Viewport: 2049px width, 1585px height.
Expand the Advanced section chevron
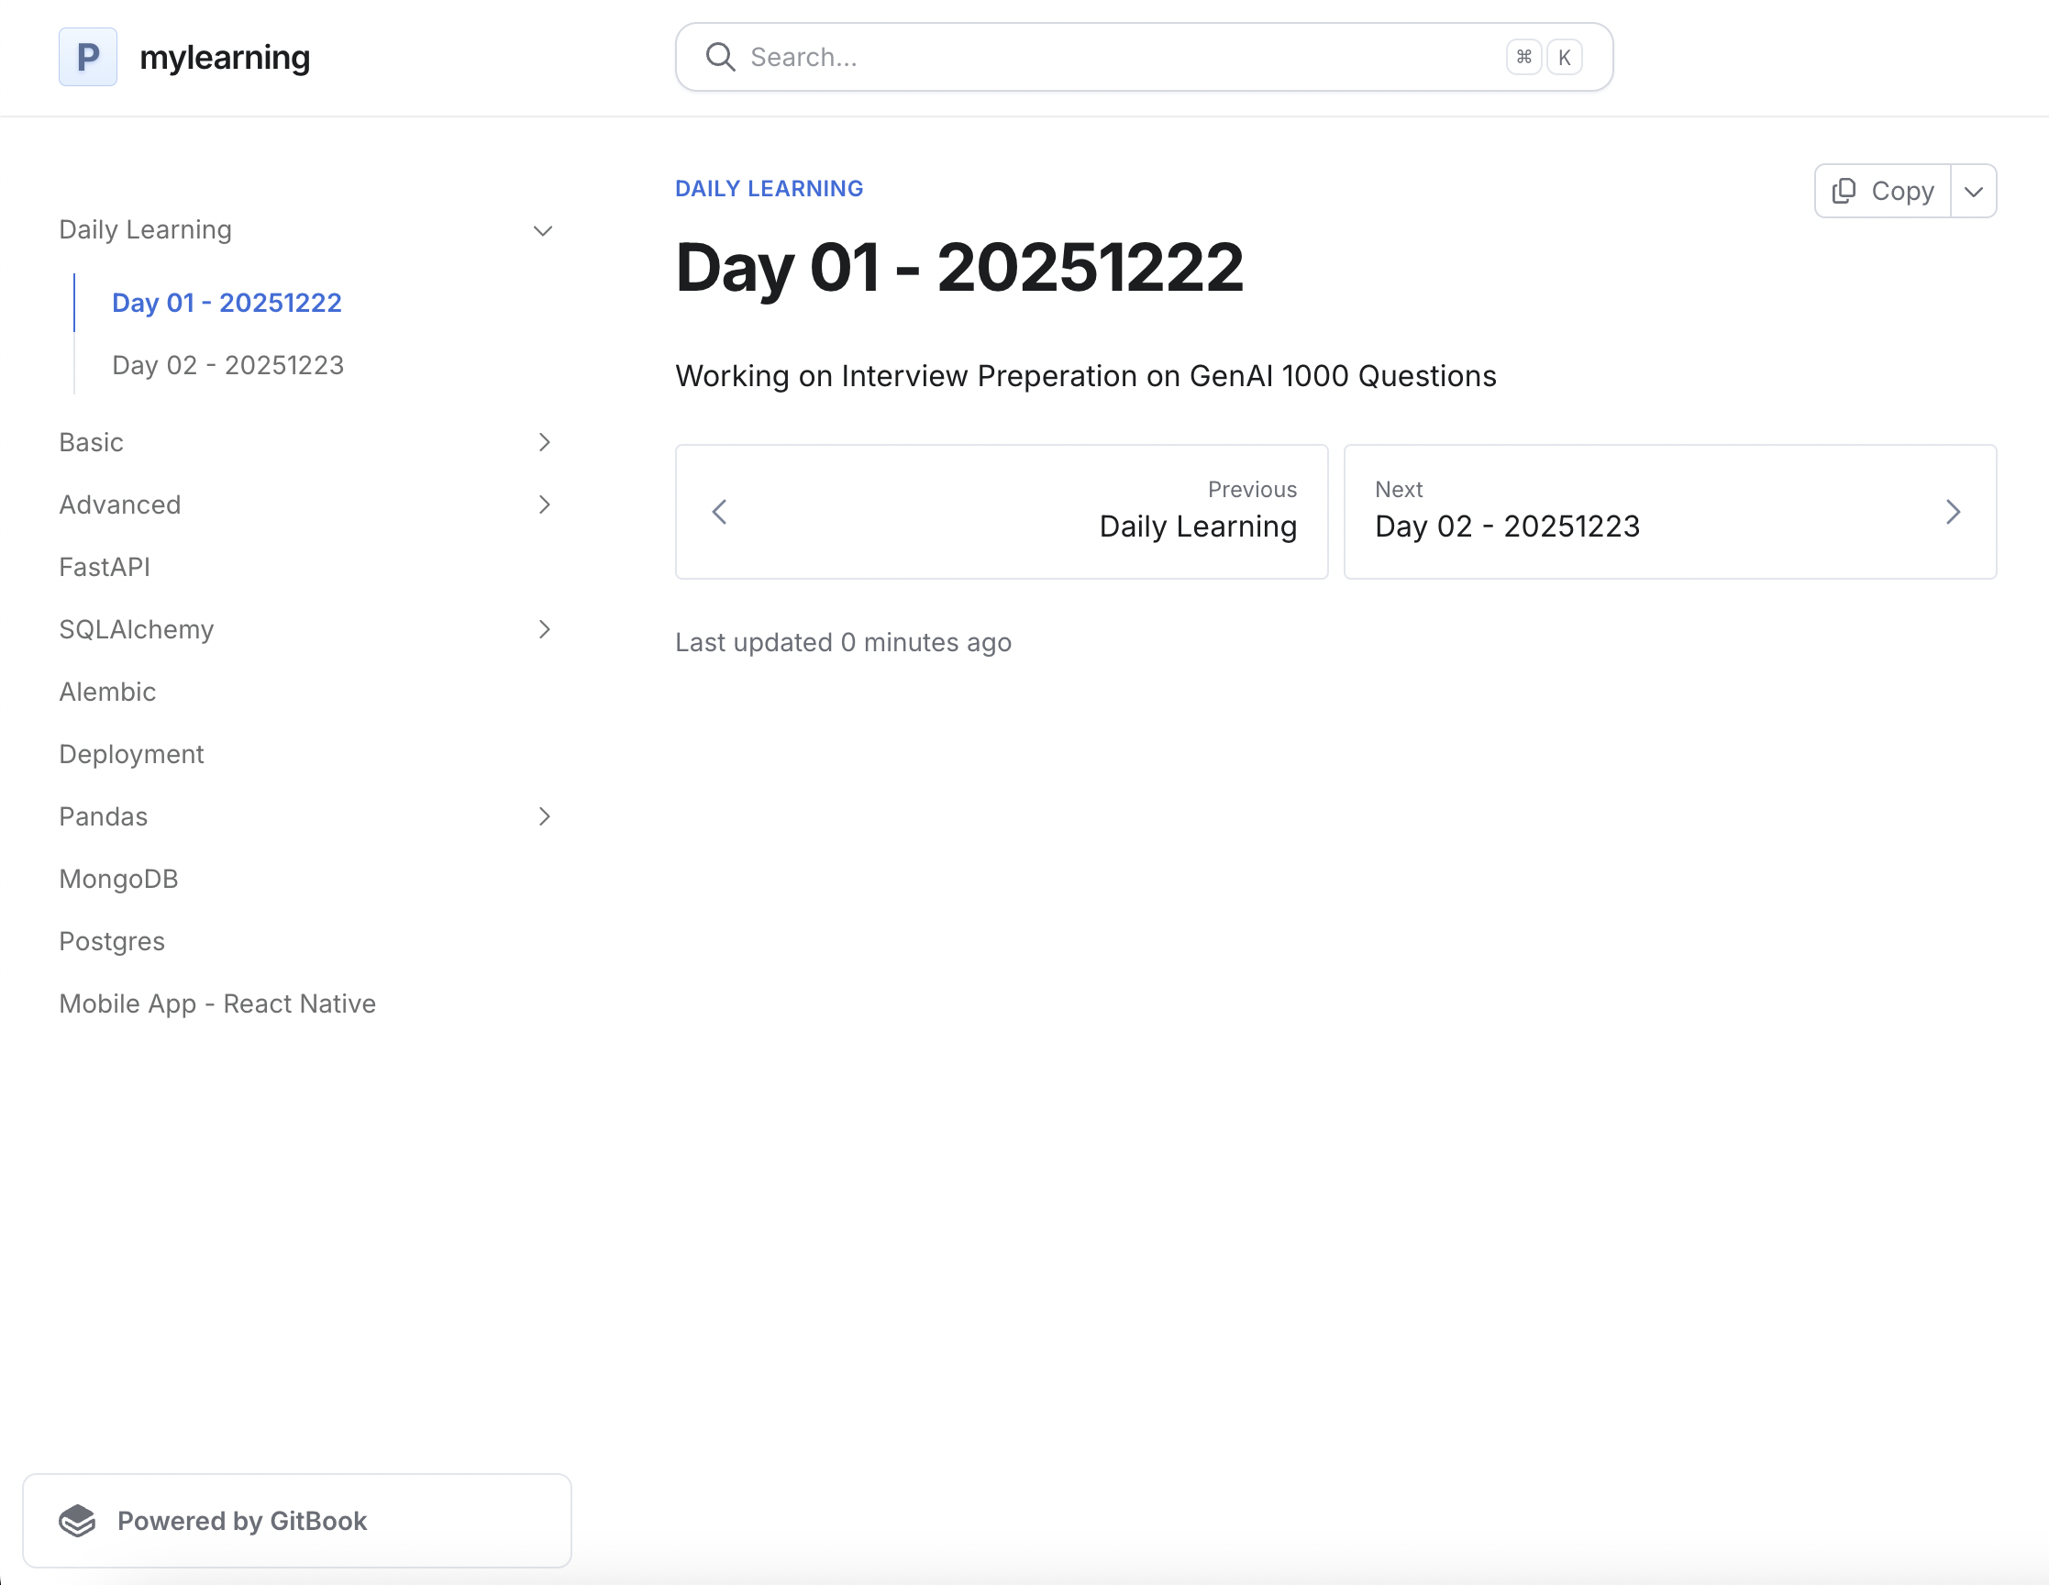pyautogui.click(x=544, y=504)
